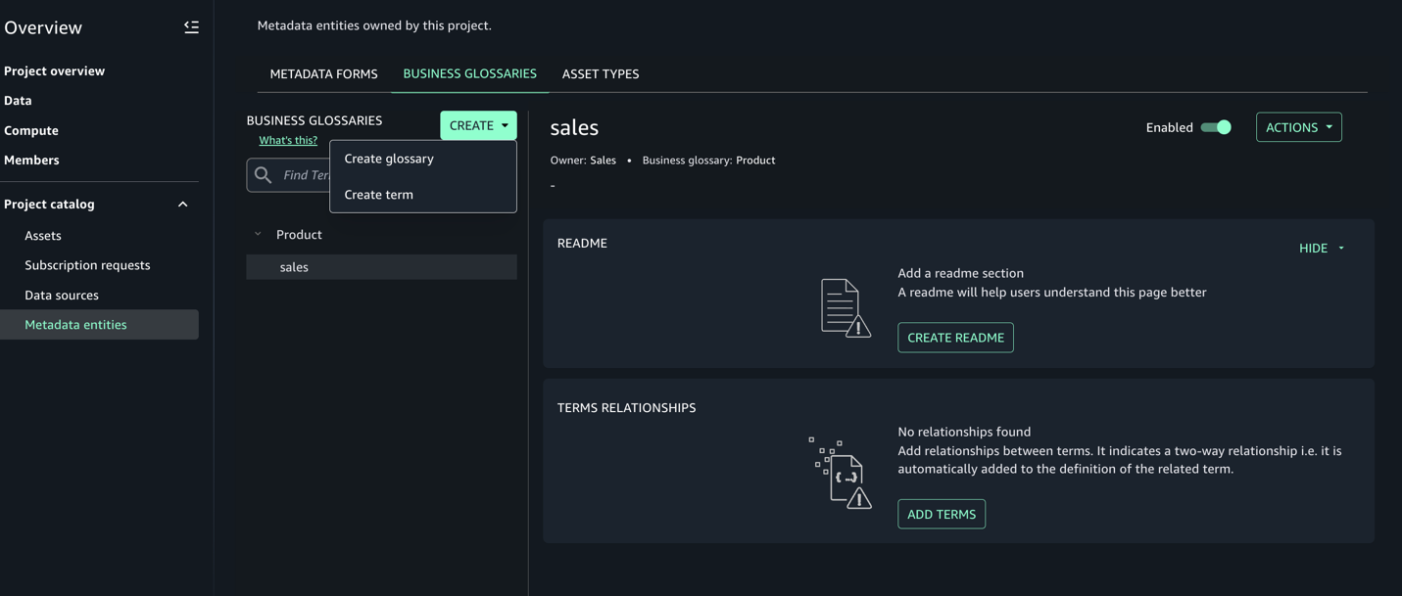This screenshot has width=1402, height=596.
Task: Toggle the Enabled switch off
Action: [1216, 127]
